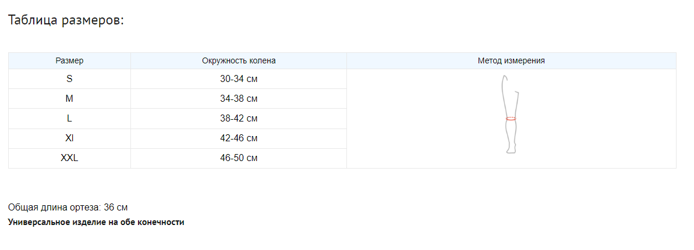This screenshot has height=250, width=694.
Task: Click the Метод измерения column header
Action: [511, 60]
